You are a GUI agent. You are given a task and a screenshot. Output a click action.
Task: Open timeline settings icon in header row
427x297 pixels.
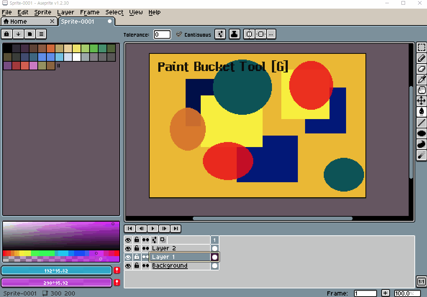(x=154, y=240)
